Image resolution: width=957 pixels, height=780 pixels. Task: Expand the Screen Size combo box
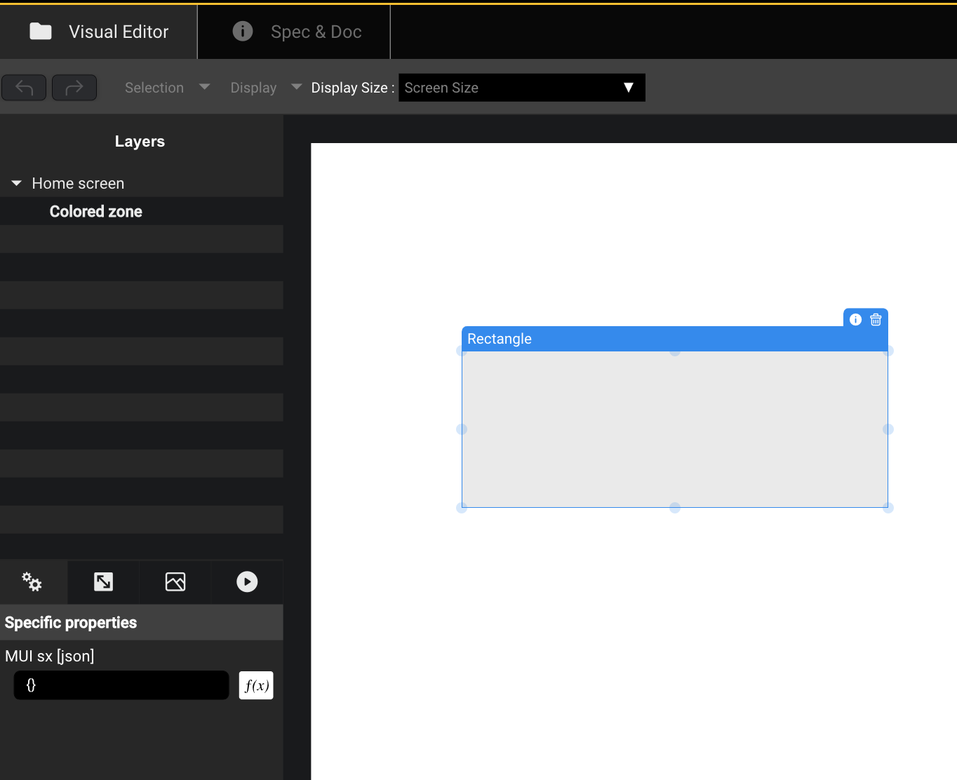(x=521, y=88)
